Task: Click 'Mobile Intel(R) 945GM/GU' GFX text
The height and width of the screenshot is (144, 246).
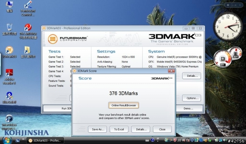Action: pyautogui.click(x=179, y=62)
